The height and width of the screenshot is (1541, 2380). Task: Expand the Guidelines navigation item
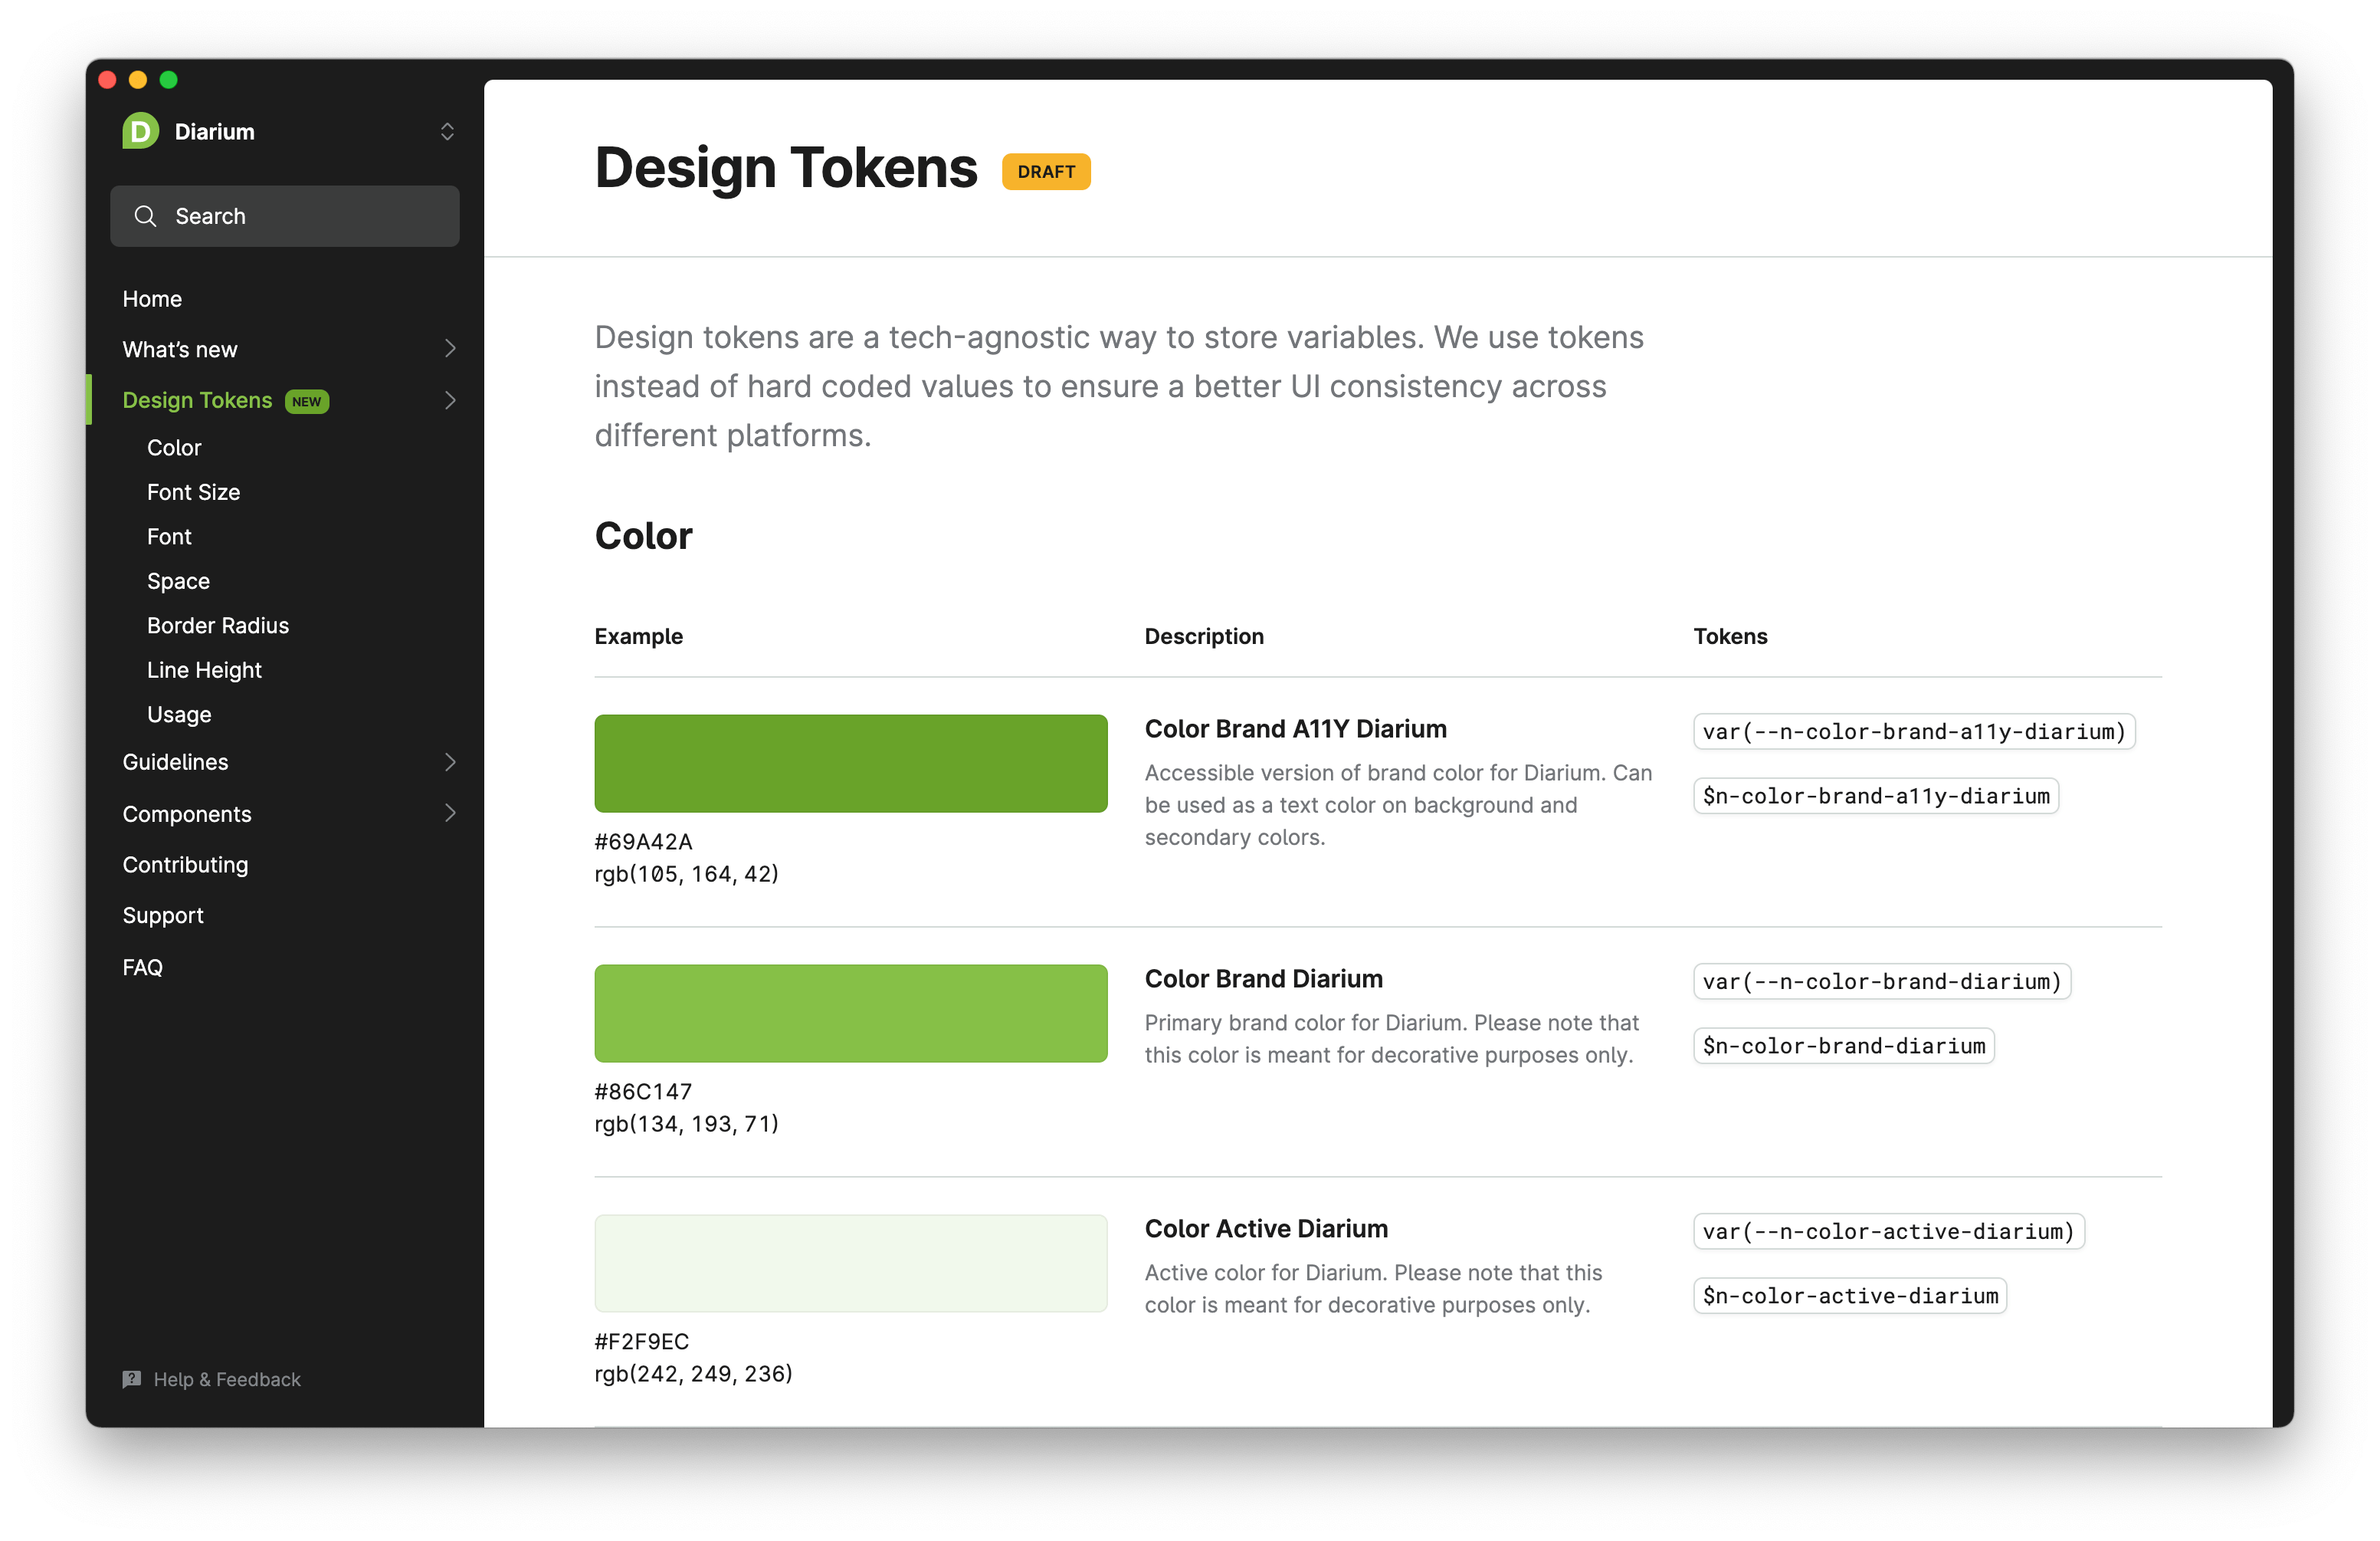point(446,758)
